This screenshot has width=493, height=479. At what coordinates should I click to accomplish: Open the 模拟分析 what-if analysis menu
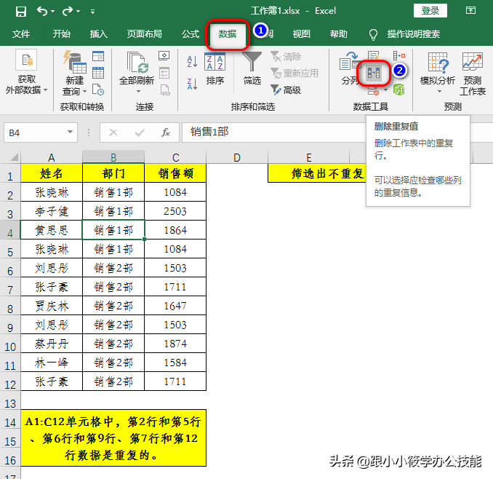[437, 73]
